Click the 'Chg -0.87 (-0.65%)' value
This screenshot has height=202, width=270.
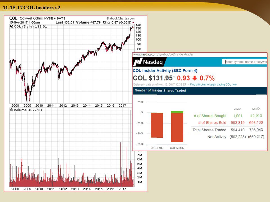click(117, 22)
